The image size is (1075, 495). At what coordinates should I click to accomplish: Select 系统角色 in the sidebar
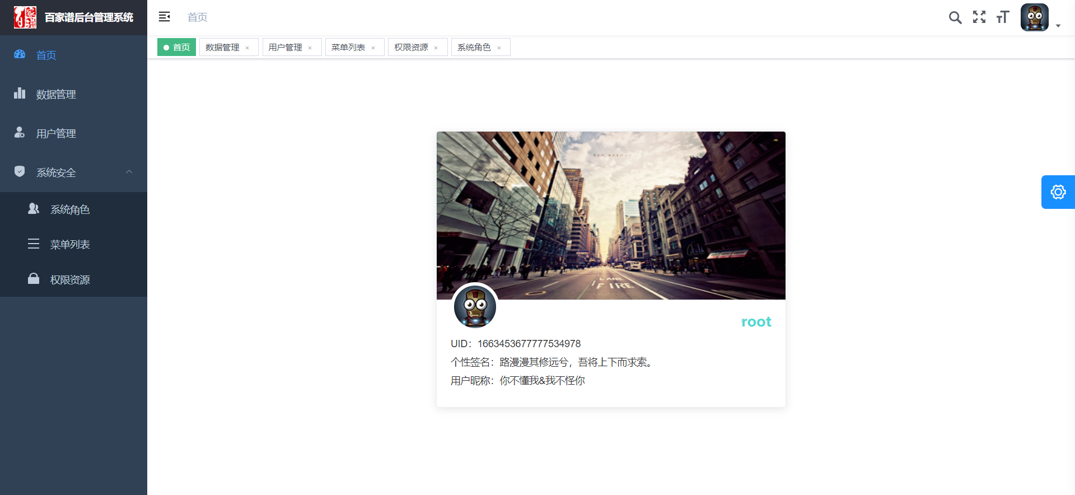click(70, 209)
